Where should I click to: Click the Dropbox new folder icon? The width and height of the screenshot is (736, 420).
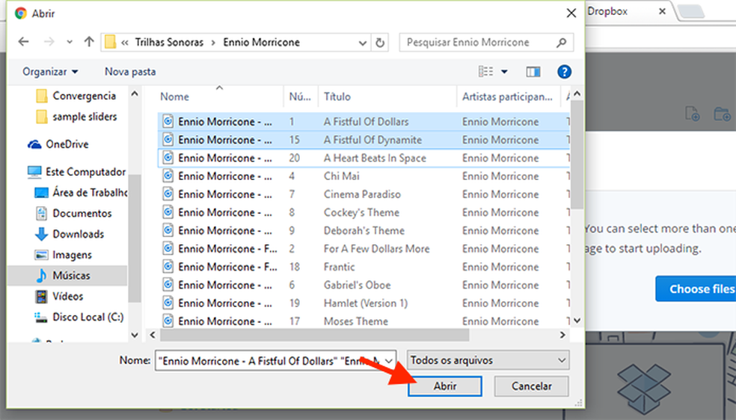(722, 114)
